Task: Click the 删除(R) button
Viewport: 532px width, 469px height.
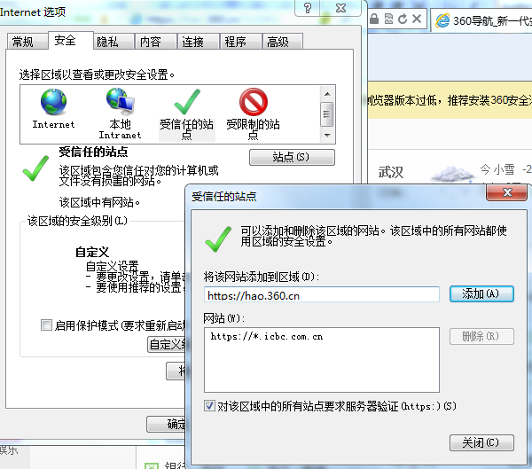Action: (481, 336)
